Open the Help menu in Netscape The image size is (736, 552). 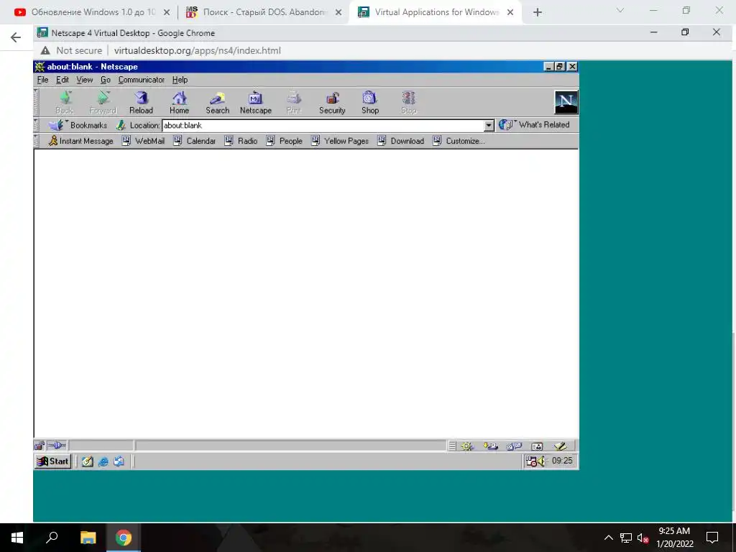coord(180,80)
